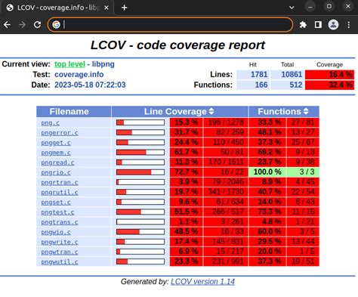Screen dimensions: 358x297
Task: Click the 73.3 % functions cell
Action: pos(267,212)
